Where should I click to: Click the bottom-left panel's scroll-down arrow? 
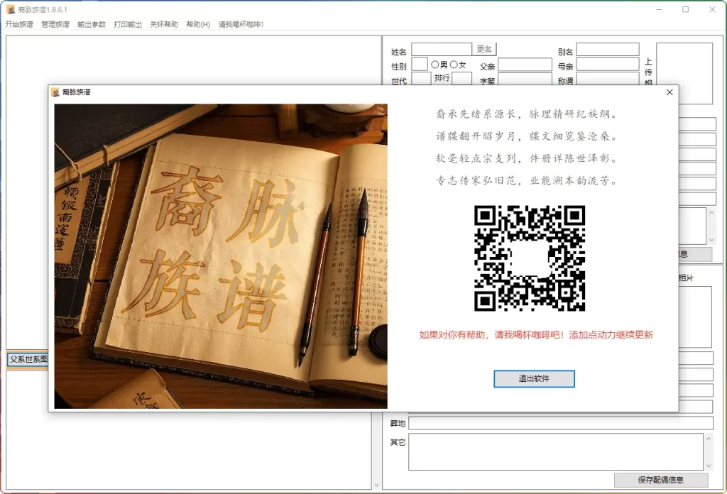tap(376, 485)
